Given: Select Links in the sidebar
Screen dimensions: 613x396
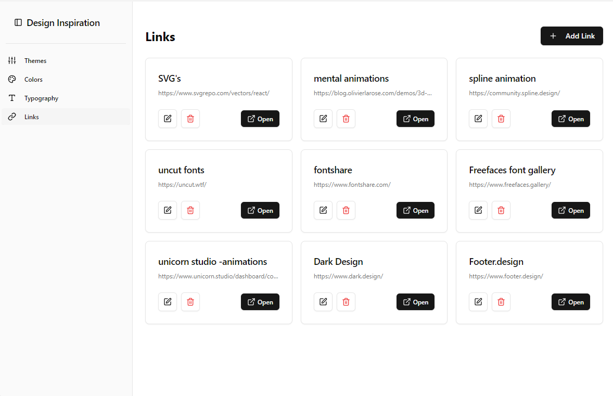Looking at the screenshot, I should 66,117.
